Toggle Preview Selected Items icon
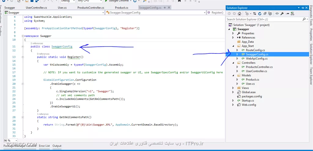 [287, 13]
